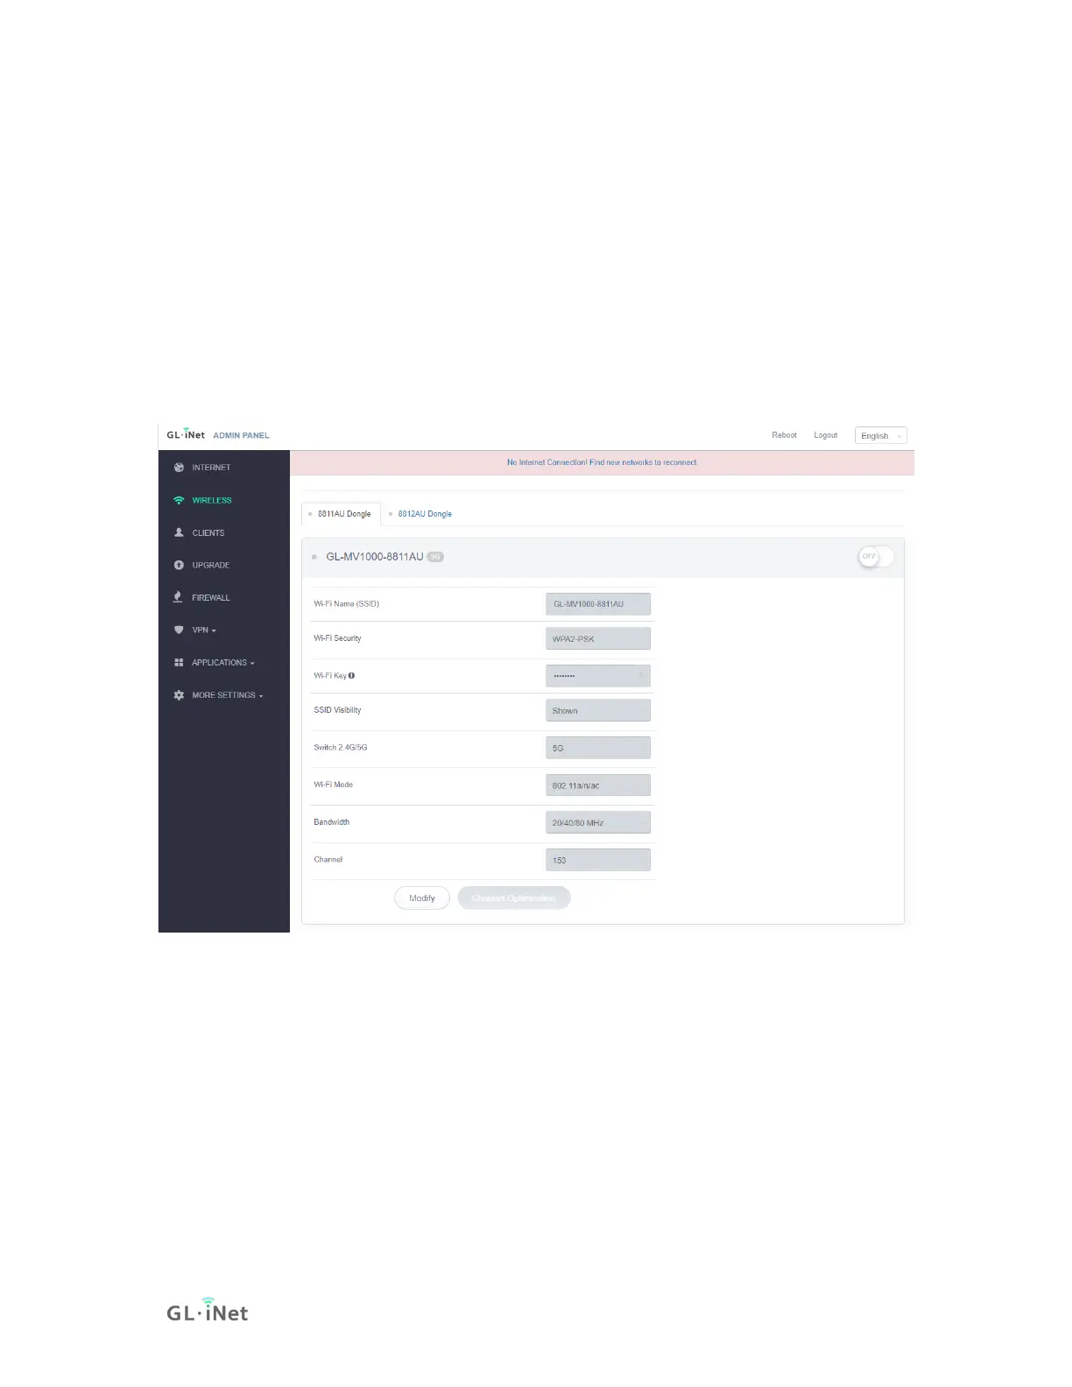Viewport: 1072px width, 1387px height.
Task: Open the Bandwidth 20/40/80 MHz dropdown
Action: [x=598, y=823]
